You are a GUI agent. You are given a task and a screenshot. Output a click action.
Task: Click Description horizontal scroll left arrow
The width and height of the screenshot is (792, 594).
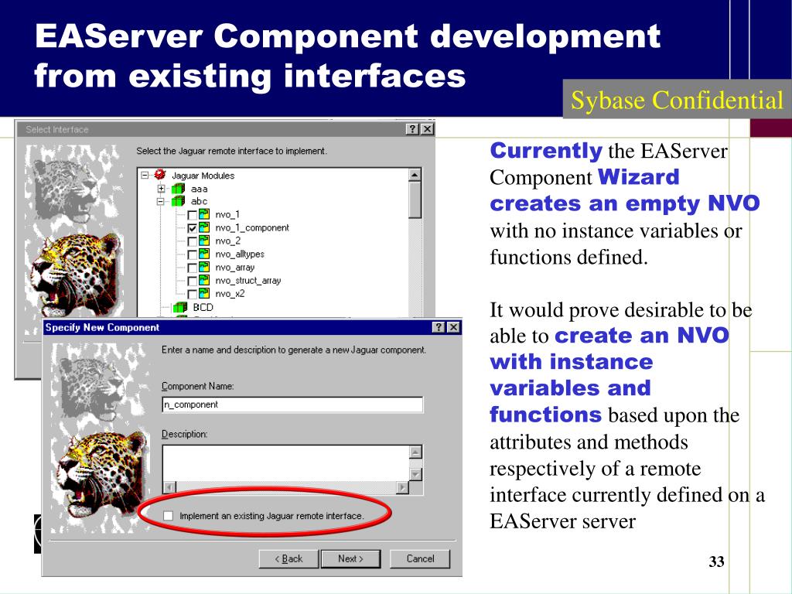click(x=169, y=487)
